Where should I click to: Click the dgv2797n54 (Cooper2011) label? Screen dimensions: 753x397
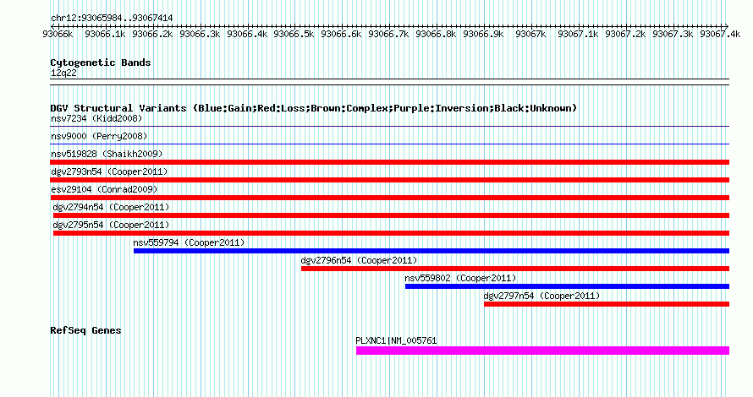click(x=541, y=296)
